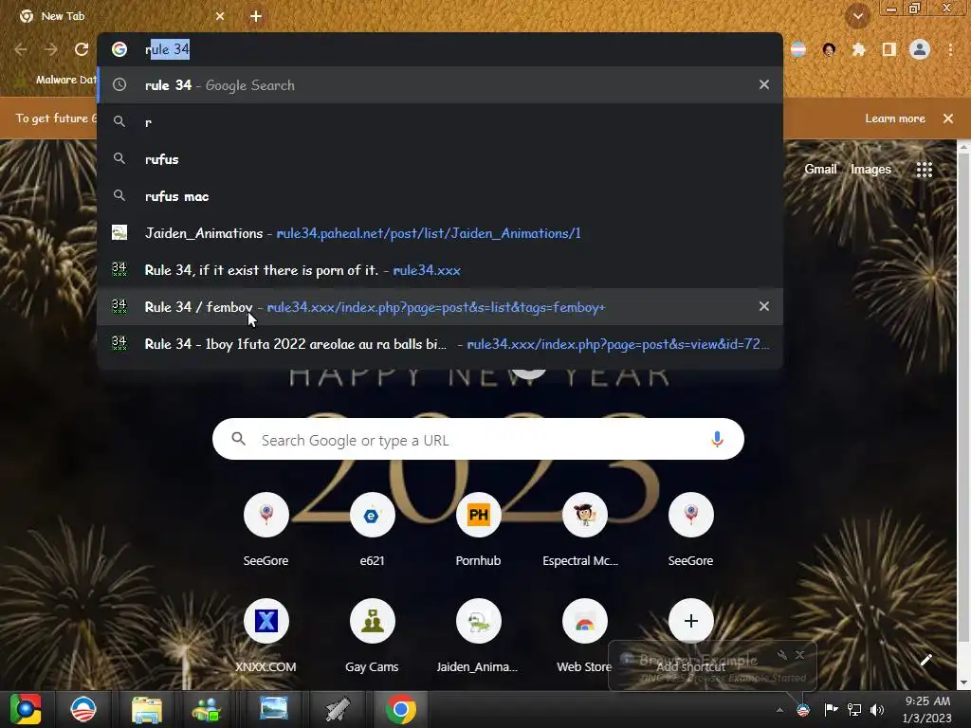The height and width of the screenshot is (728, 971).
Task: Open the Messenger people taskbar icon
Action: pos(207,709)
